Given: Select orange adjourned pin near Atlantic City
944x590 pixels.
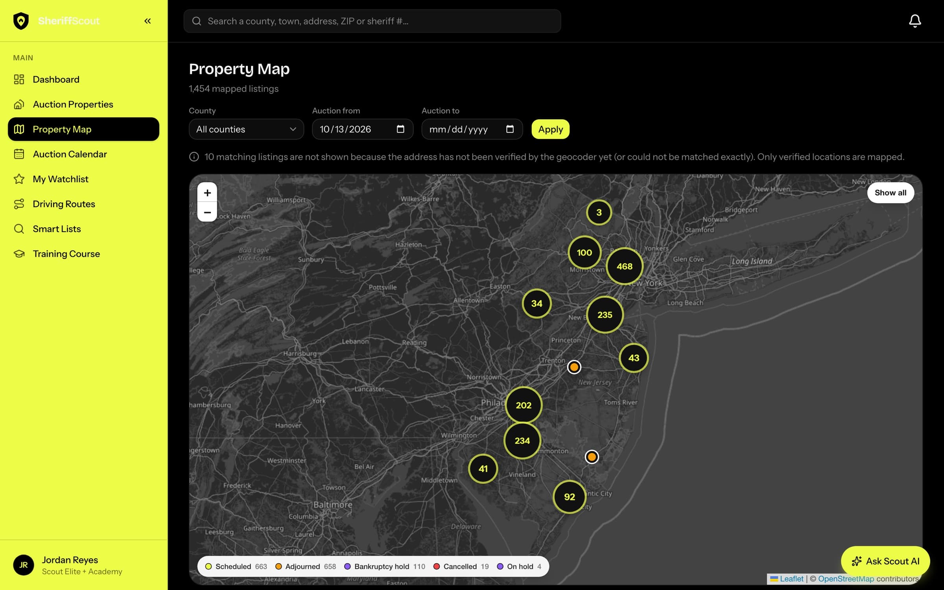Looking at the screenshot, I should [592, 457].
